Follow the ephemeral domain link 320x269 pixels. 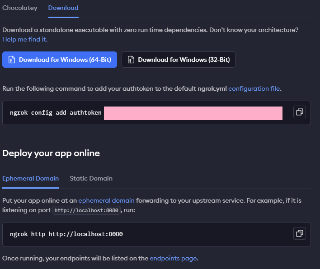tap(106, 201)
